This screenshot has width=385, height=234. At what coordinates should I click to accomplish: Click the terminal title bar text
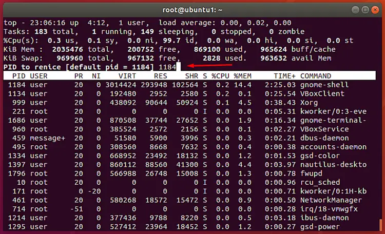coord(192,9)
